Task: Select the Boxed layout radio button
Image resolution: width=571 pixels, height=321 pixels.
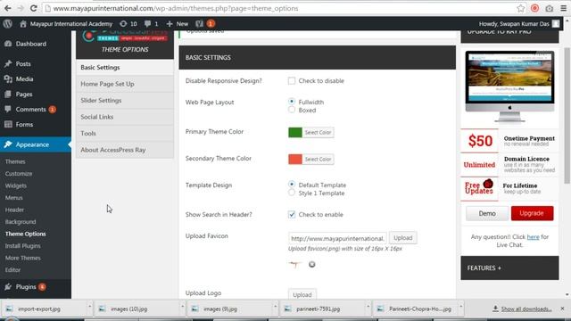Action: [292, 110]
